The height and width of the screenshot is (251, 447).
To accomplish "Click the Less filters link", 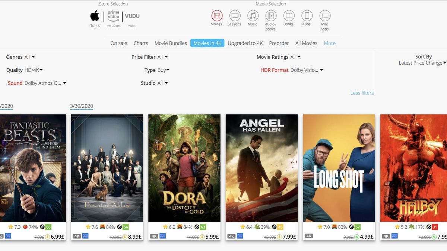I will pos(362,93).
